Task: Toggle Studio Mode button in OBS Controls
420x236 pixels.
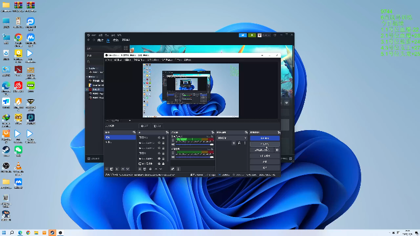Action: pos(265,156)
